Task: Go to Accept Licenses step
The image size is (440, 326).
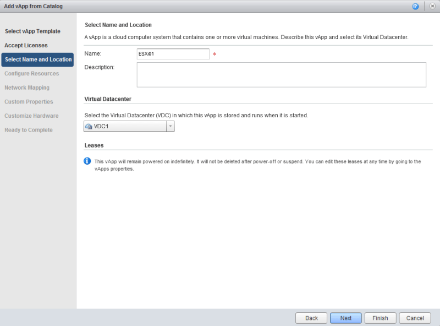Action: 26,45
